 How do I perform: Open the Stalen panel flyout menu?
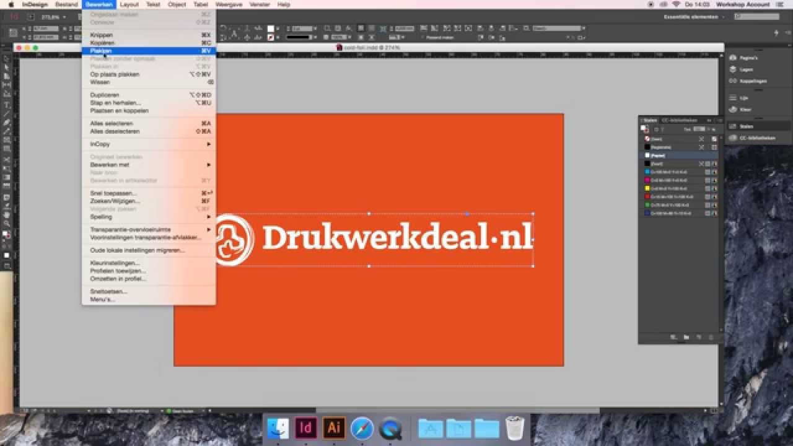point(719,120)
